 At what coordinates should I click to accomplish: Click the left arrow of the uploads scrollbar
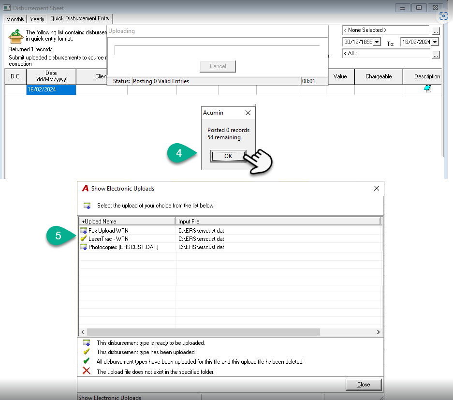point(83,332)
